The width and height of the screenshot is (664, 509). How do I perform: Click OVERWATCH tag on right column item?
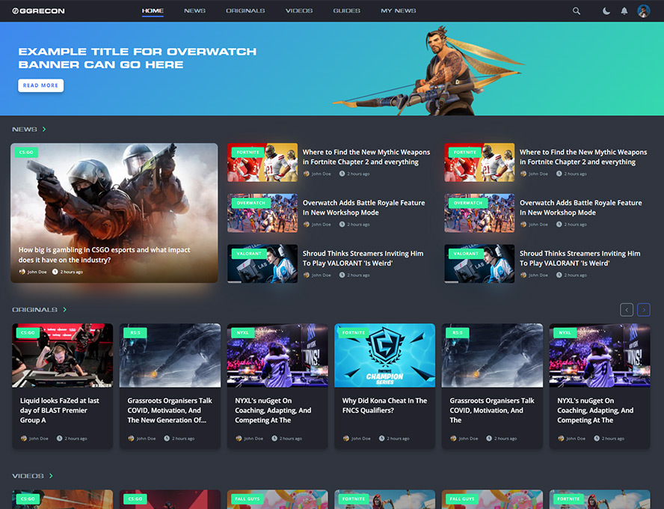point(468,203)
